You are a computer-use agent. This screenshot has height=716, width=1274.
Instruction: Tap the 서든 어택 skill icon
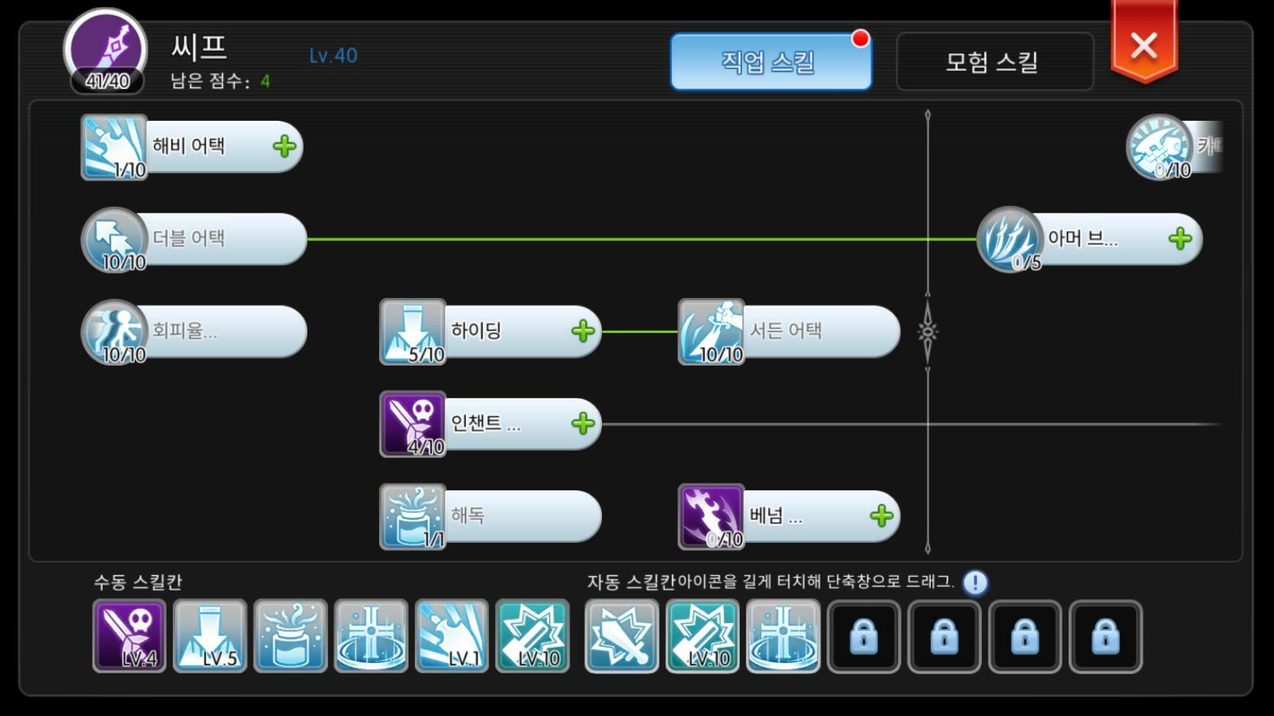click(711, 332)
